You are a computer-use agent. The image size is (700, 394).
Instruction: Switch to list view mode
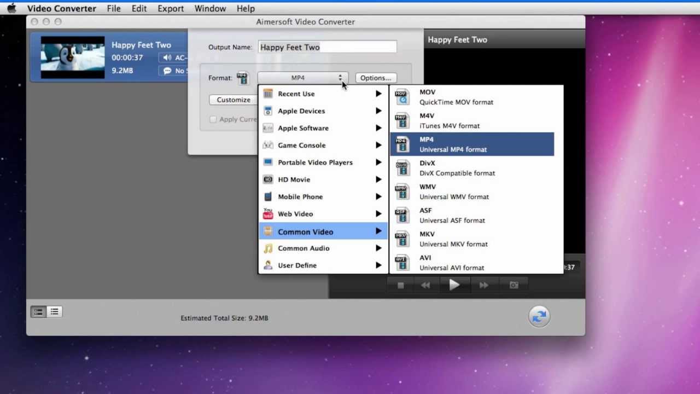[x=54, y=312]
